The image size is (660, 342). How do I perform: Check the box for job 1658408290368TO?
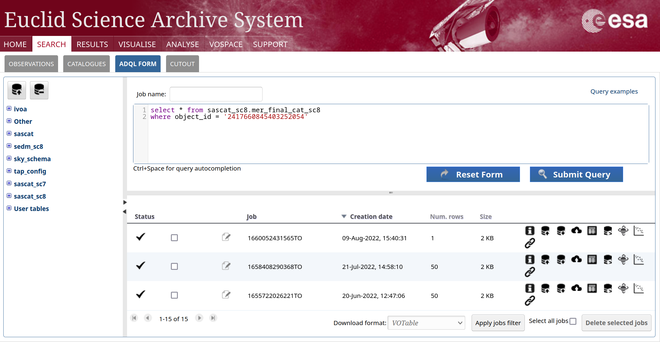pyautogui.click(x=174, y=267)
